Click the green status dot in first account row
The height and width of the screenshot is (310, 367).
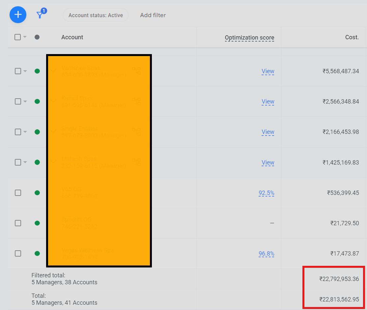pyautogui.click(x=37, y=71)
